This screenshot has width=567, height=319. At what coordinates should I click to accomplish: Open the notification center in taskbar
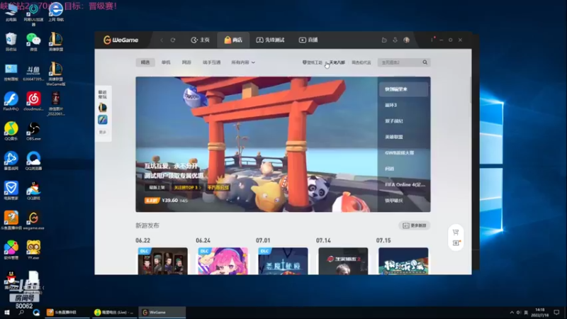pyautogui.click(x=556, y=313)
